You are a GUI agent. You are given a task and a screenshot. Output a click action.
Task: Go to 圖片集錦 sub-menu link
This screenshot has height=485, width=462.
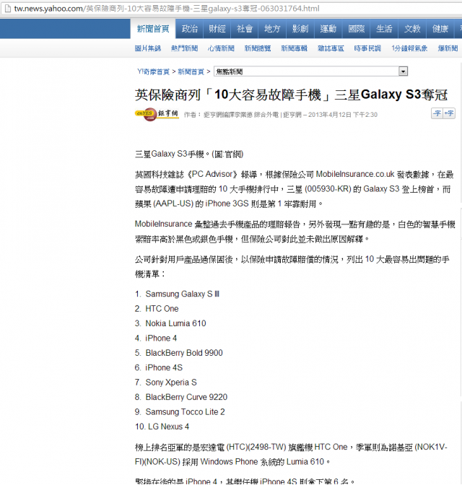(x=148, y=48)
